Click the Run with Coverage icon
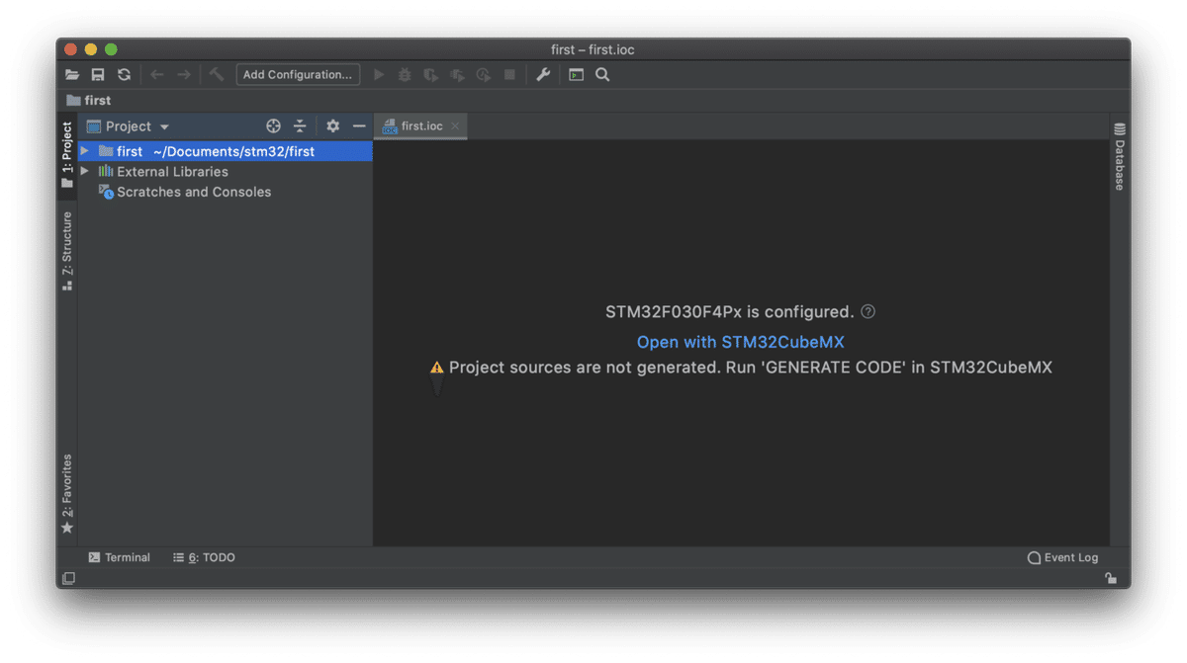1187x663 pixels. click(x=431, y=75)
